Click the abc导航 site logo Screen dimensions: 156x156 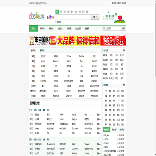click(36, 16)
